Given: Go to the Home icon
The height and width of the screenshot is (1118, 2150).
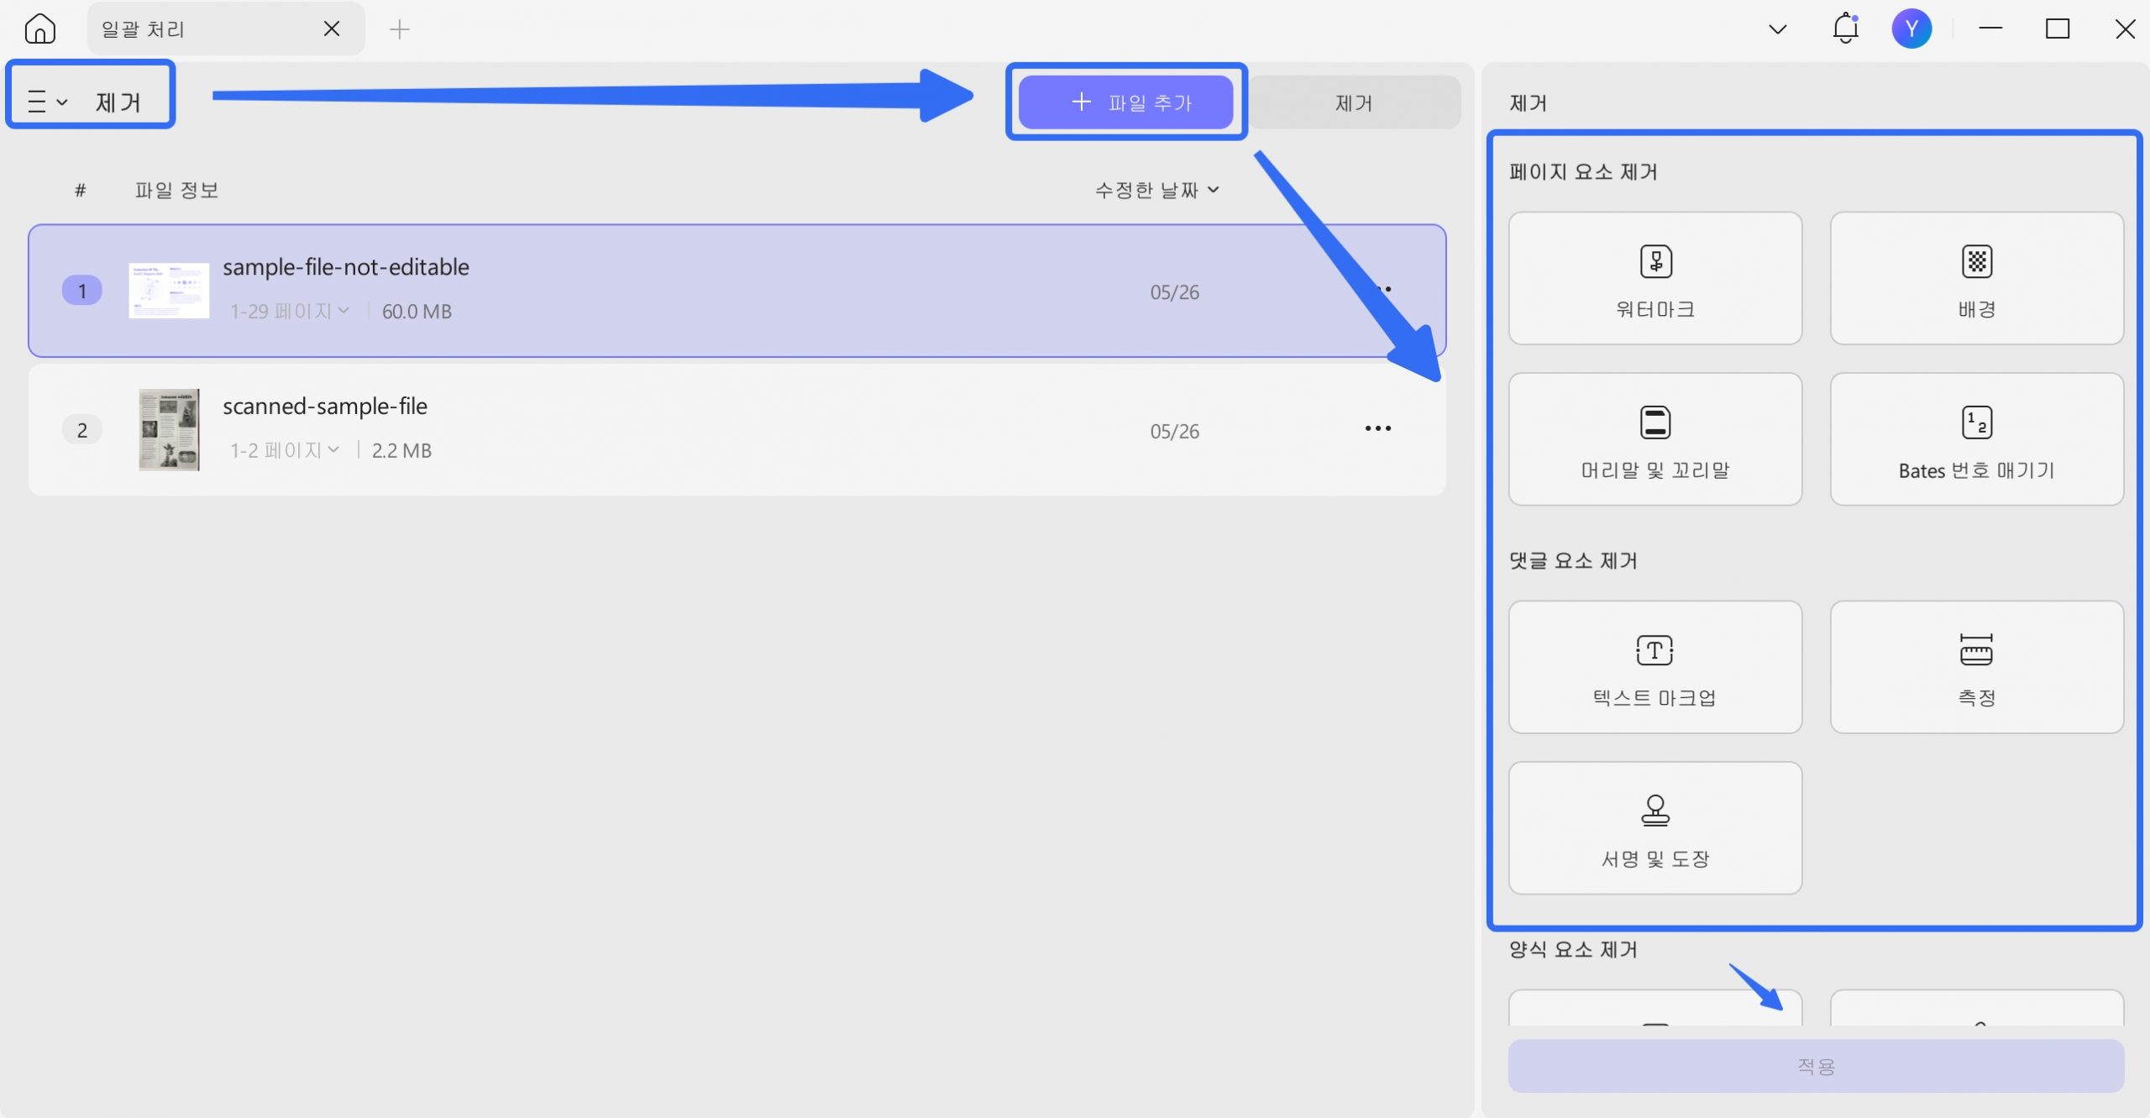Looking at the screenshot, I should pos(39,29).
